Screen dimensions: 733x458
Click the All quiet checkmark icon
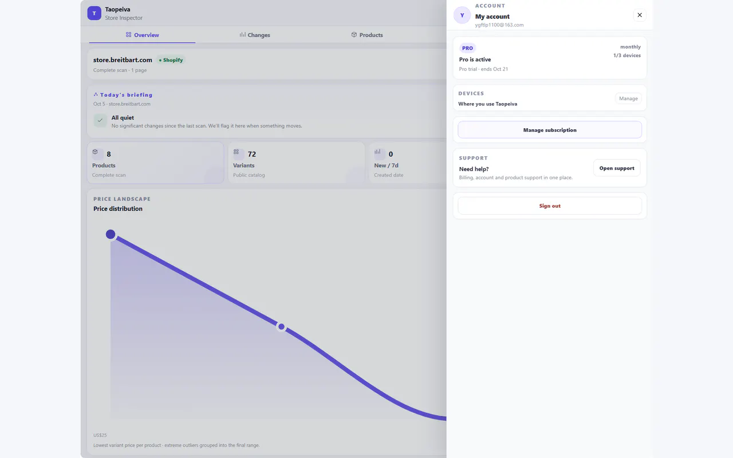(100, 121)
